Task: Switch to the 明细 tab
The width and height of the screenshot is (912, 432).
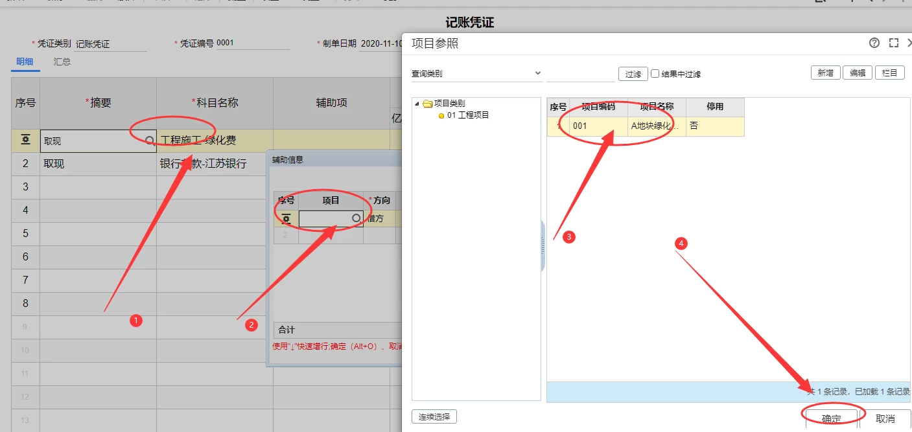Action: (x=25, y=62)
